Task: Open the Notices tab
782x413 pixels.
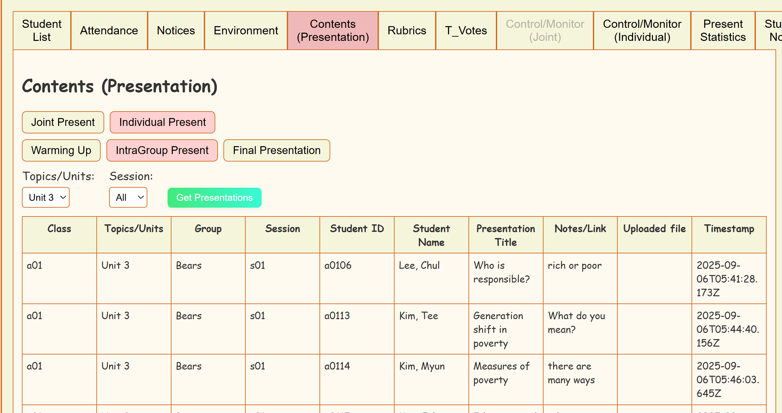Action: pos(176,30)
